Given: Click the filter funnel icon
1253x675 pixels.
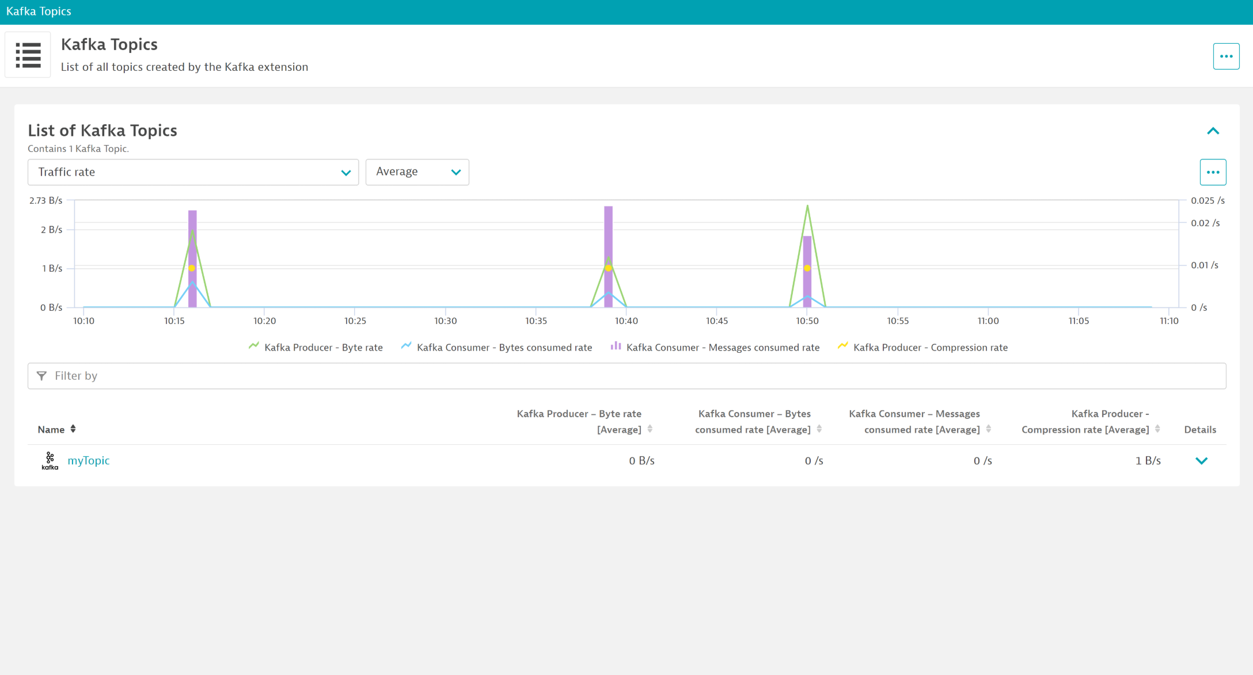Looking at the screenshot, I should pos(41,376).
